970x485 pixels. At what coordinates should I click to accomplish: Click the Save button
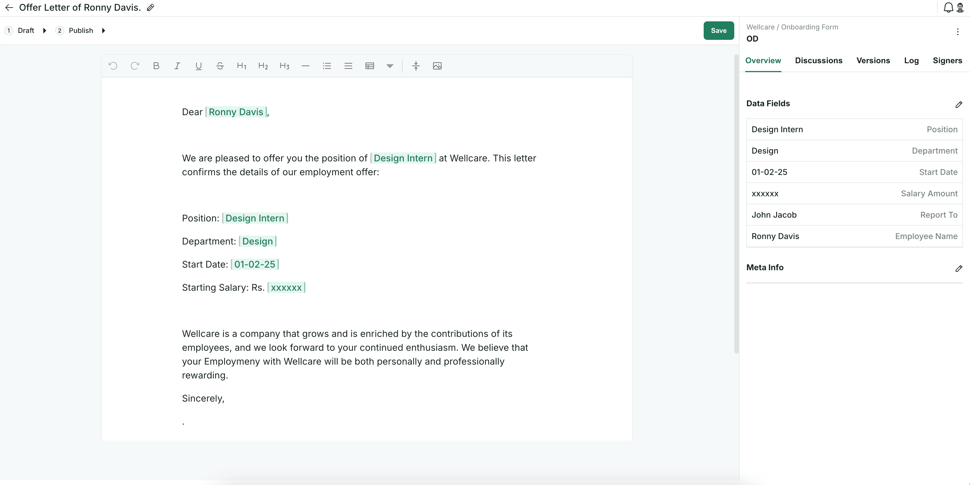(x=718, y=31)
